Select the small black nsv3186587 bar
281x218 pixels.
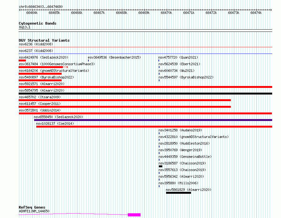[161, 166]
